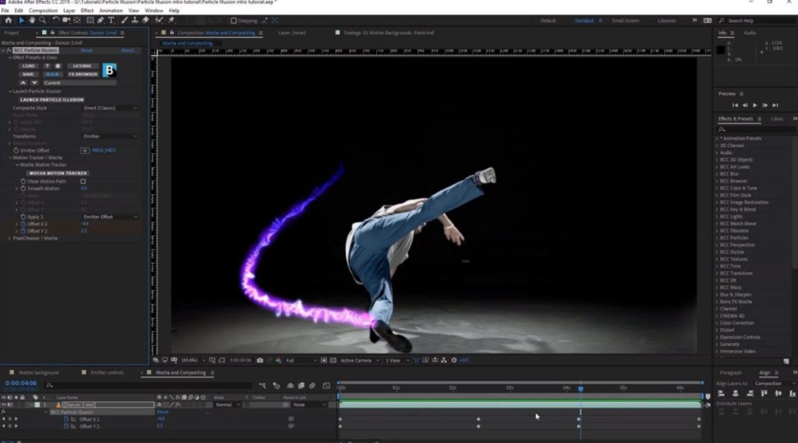Select the Roto Brush tool
This screenshot has height=443, width=798.
click(x=159, y=20)
